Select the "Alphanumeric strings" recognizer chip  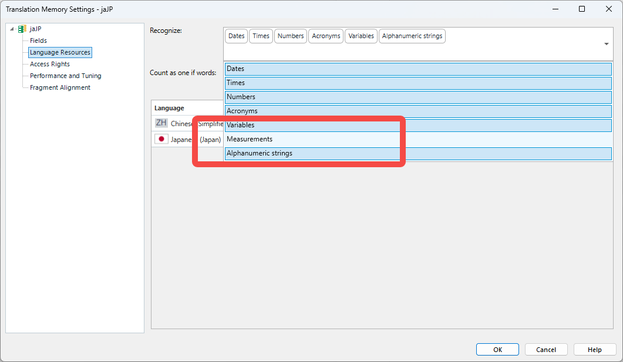click(x=412, y=36)
